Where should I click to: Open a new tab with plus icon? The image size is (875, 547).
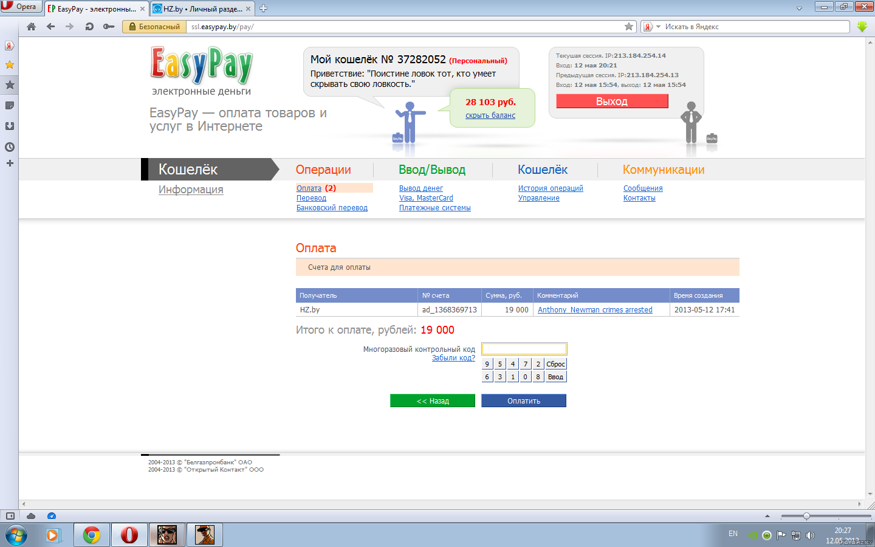coord(263,9)
